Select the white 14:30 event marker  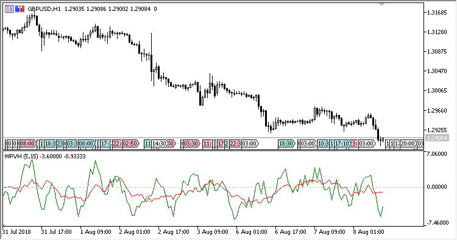[159, 144]
